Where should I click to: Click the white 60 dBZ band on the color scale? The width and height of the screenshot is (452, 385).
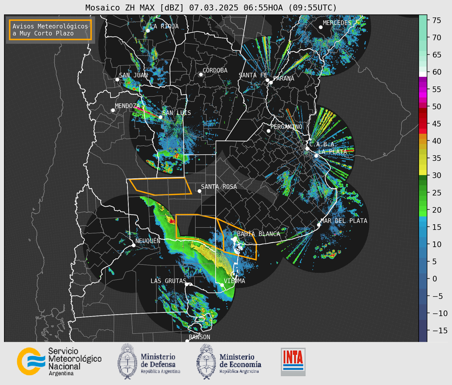(423, 74)
